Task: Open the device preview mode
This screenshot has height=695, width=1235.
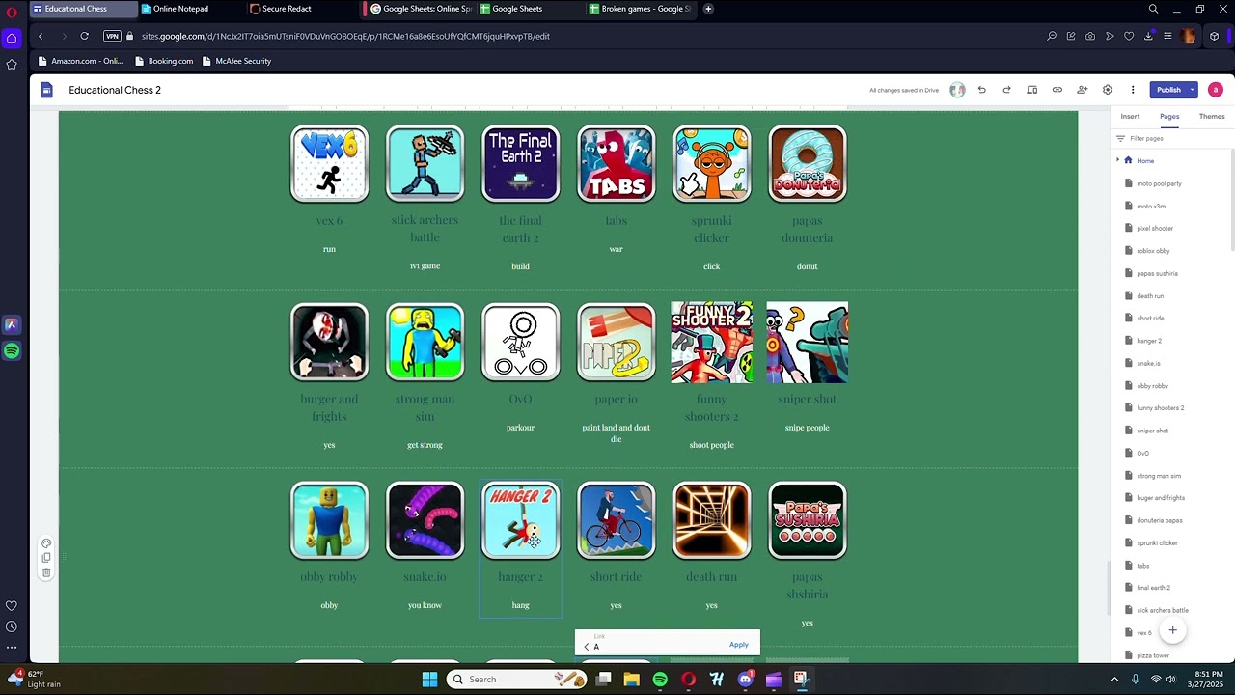Action: 1031,90
